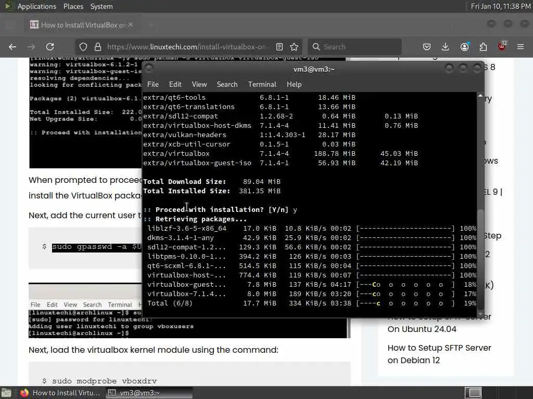Click the clock Fri Jan 10

500,6
